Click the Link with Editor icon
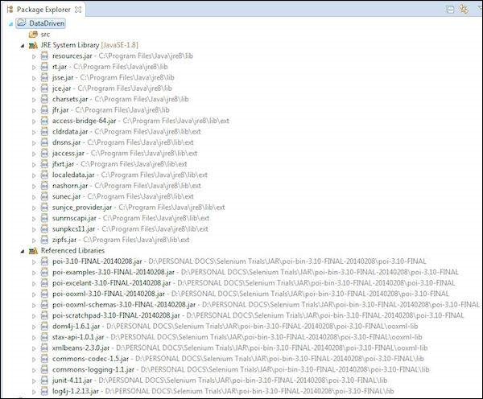This screenshot has height=399, width=483. point(464,9)
